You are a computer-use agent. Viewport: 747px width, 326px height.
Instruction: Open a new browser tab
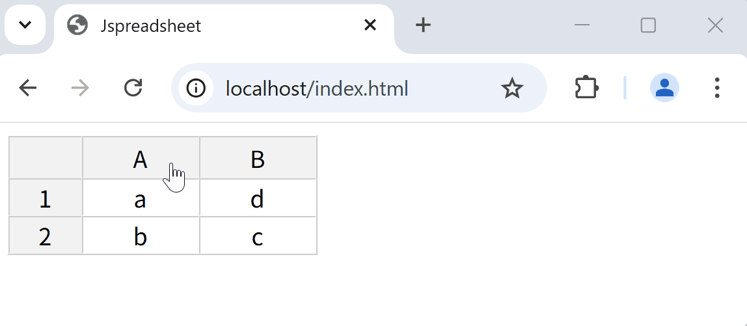(423, 25)
